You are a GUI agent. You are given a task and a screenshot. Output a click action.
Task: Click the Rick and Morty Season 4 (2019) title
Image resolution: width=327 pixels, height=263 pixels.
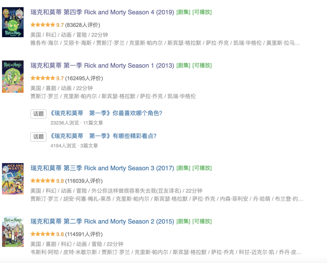[x=102, y=12]
